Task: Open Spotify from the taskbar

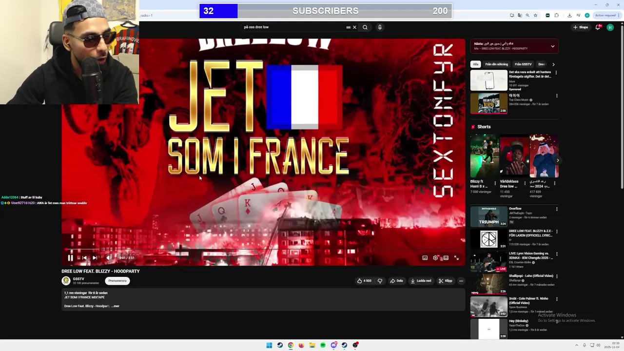Action: click(323, 345)
